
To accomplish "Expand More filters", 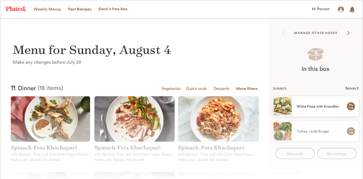I will pyautogui.click(x=247, y=89).
